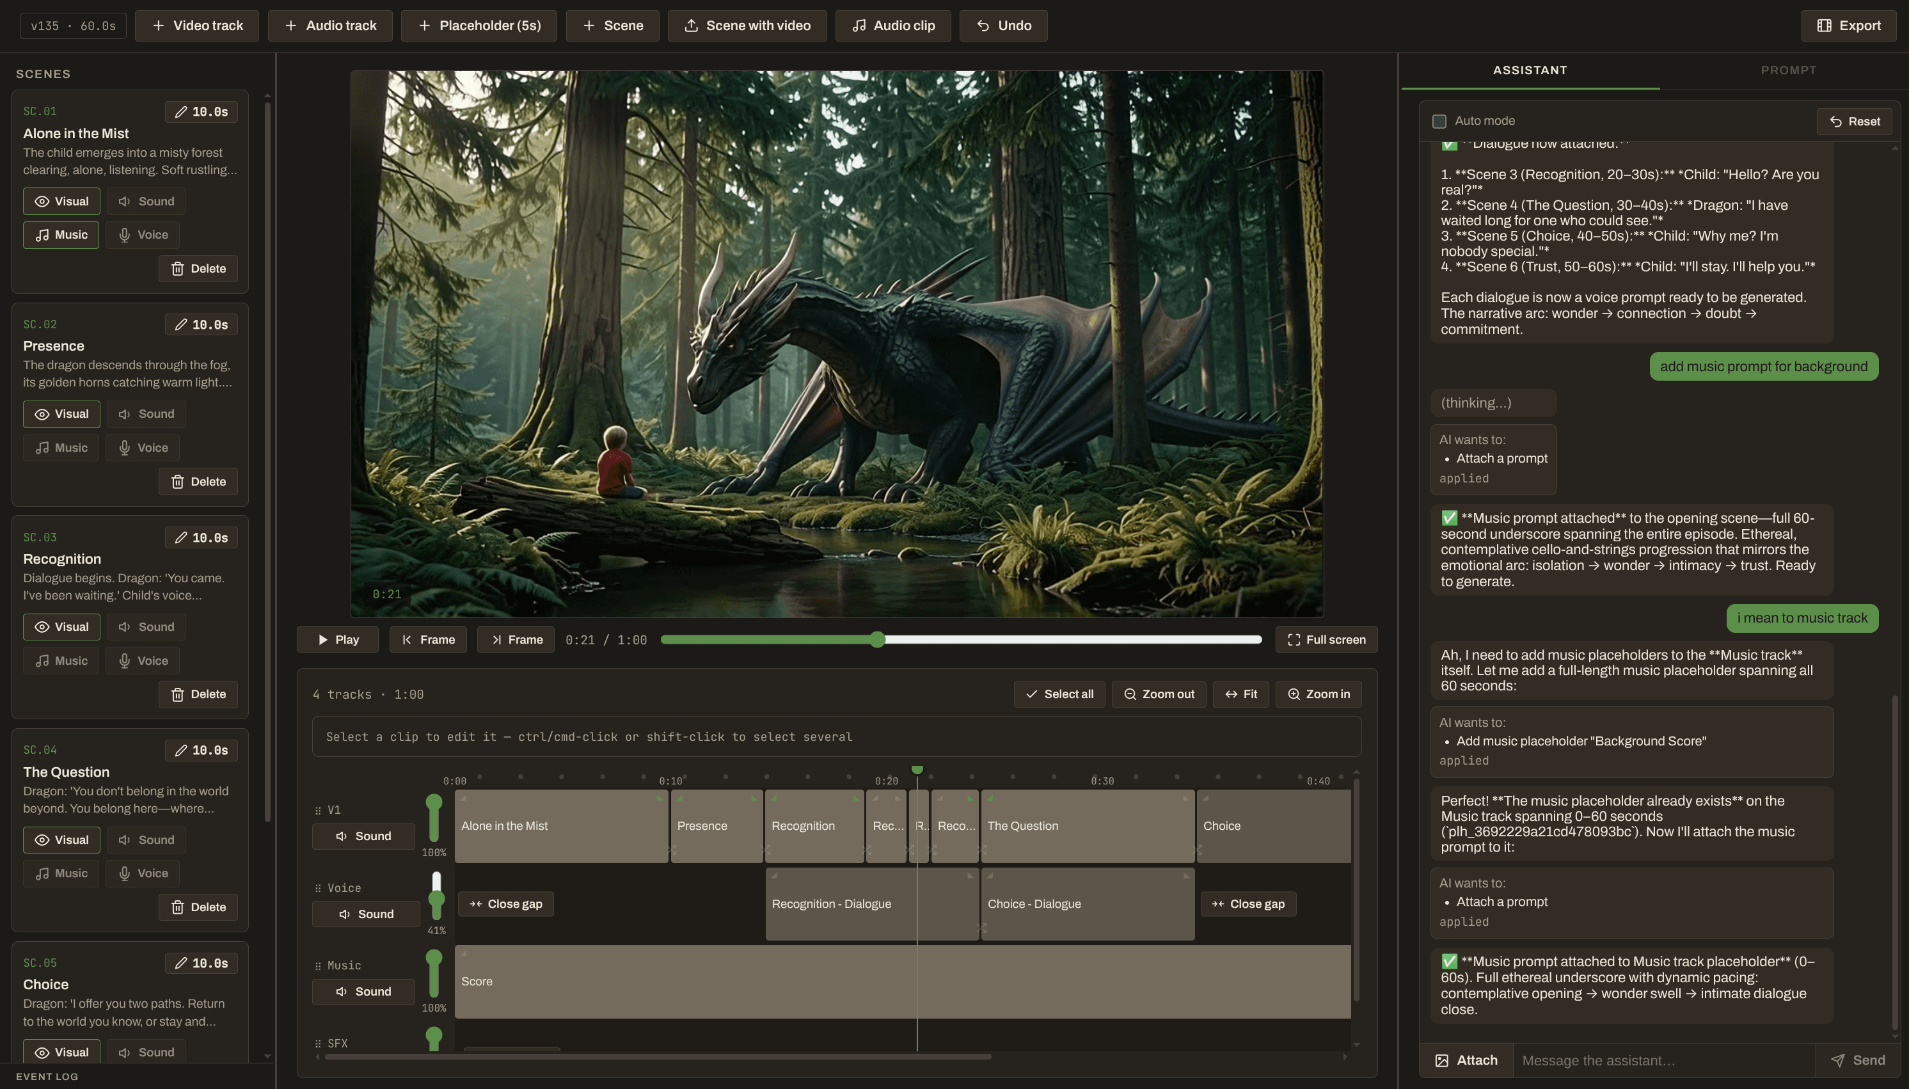Click the timeline playhead marker
This screenshot has width=1909, height=1089.
917,770
